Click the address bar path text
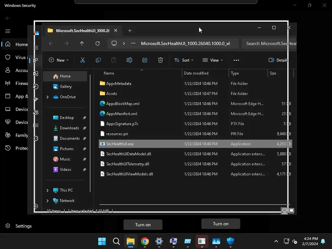This screenshot has width=332, height=249. click(185, 43)
